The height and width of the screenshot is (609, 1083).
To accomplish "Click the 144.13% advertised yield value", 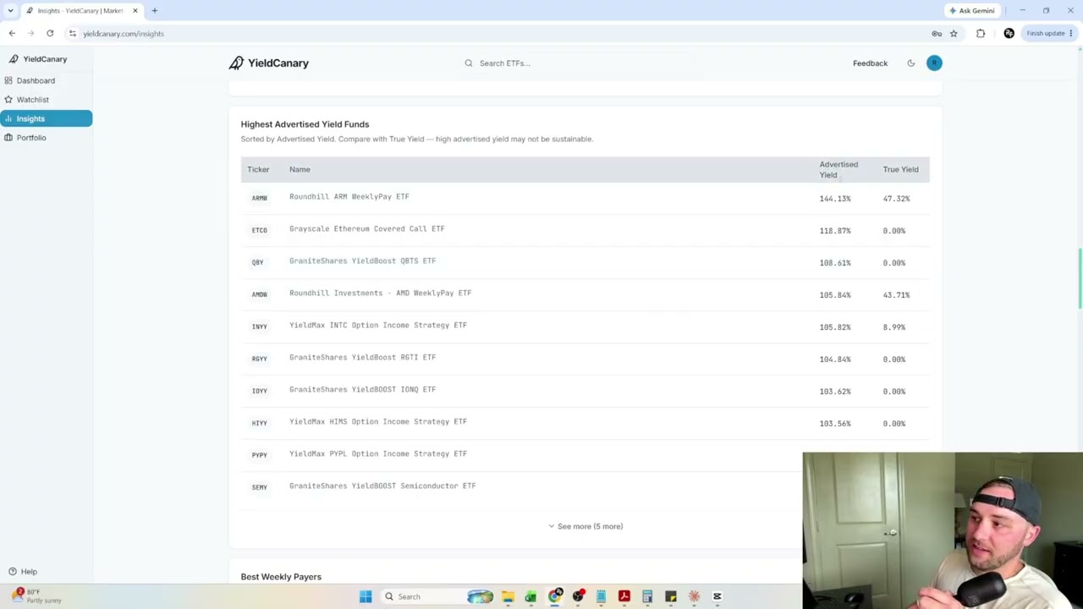I will pyautogui.click(x=834, y=199).
